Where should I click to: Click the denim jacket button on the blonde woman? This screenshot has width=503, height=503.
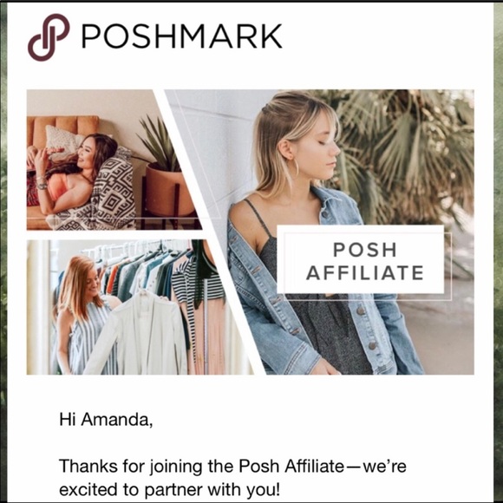[362, 310]
